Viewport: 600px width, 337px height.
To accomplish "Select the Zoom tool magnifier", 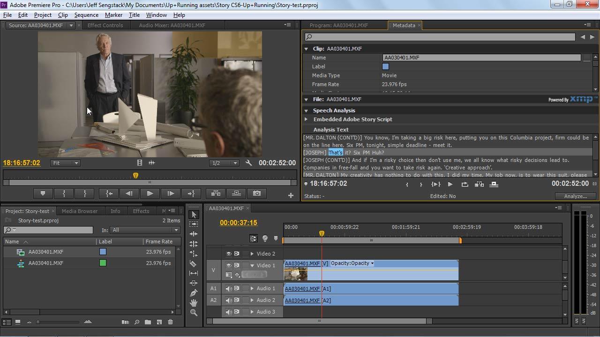I will click(194, 313).
